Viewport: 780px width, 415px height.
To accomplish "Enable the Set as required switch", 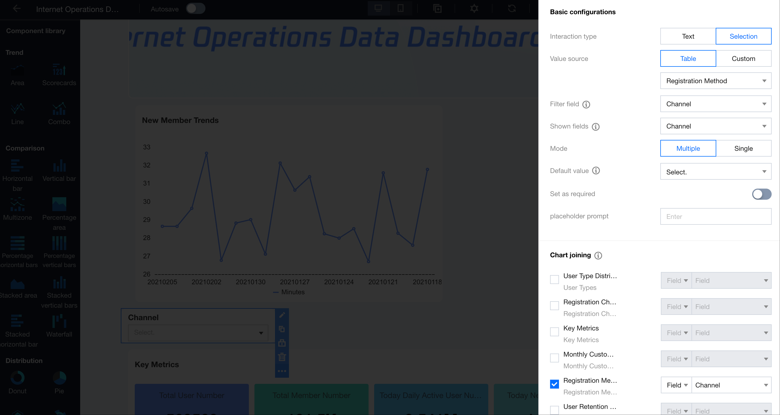I will point(761,194).
